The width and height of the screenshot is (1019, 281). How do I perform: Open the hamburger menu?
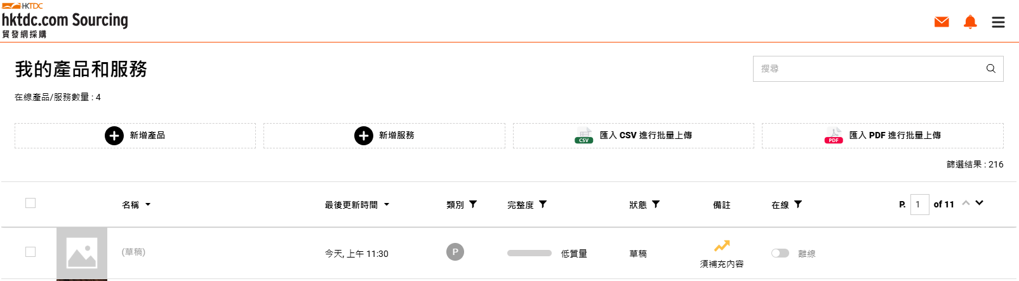pyautogui.click(x=998, y=22)
